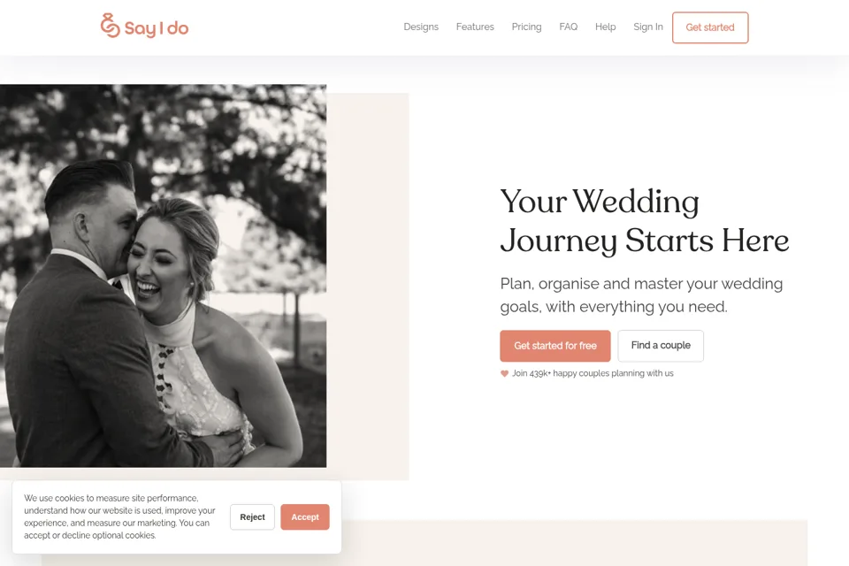The image size is (849, 566).
Task: Click Get started for free button
Action: click(x=555, y=346)
